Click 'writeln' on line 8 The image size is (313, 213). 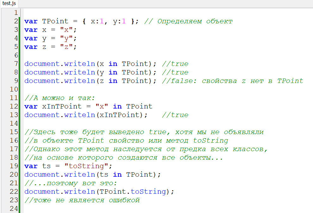[80, 72]
